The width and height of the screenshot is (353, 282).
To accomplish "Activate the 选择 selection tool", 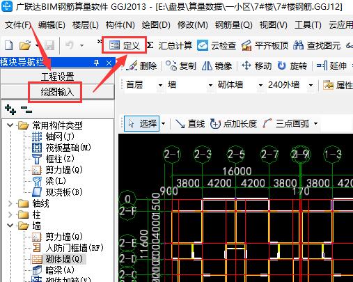I will (142, 124).
